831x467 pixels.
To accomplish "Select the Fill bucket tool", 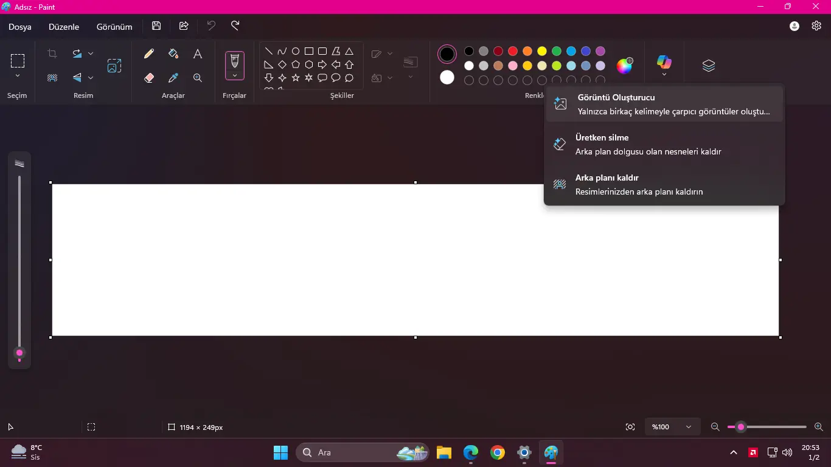I will [x=173, y=54].
